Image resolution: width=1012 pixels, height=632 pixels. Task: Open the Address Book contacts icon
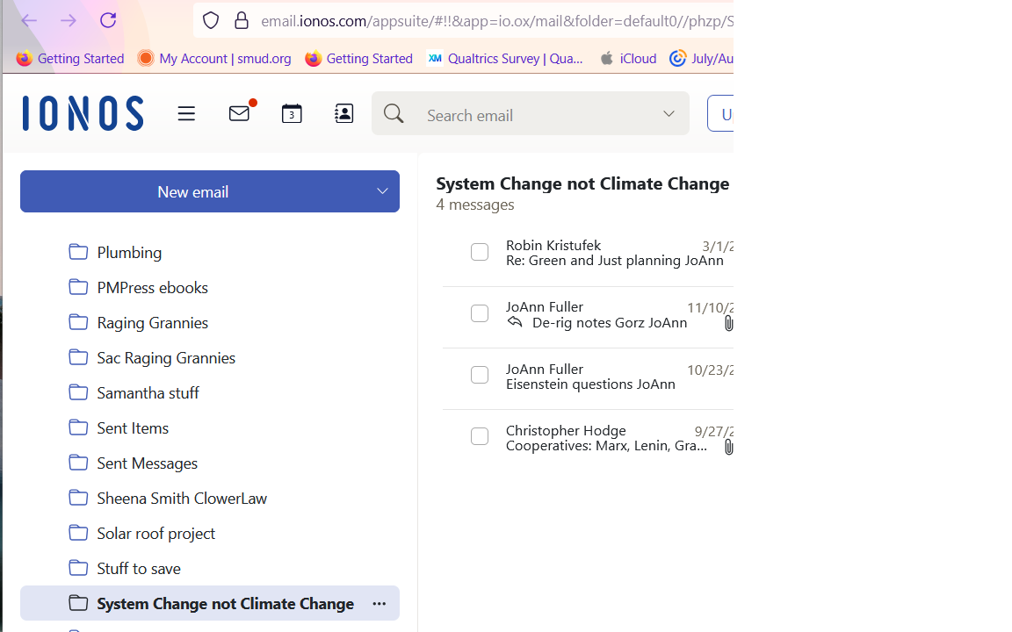(x=343, y=113)
